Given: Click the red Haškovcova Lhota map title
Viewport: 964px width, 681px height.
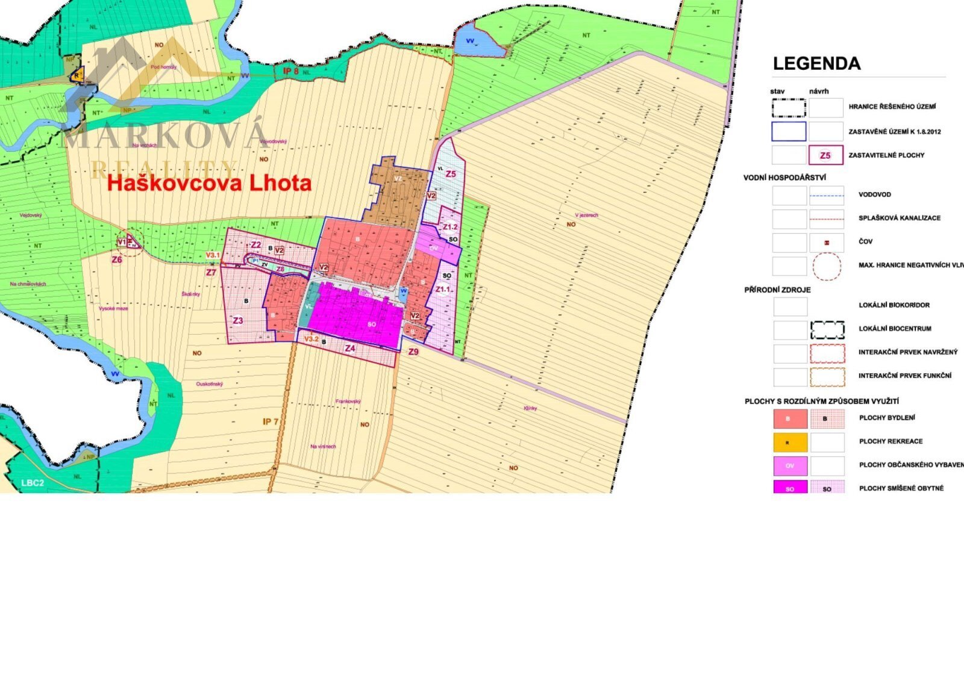Looking at the screenshot, I should coord(209,184).
